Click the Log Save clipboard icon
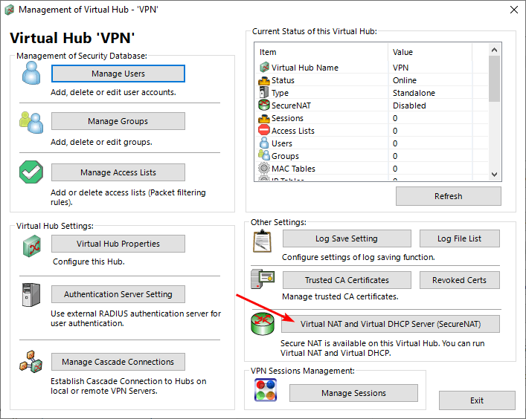This screenshot has width=526, height=419. (263, 239)
